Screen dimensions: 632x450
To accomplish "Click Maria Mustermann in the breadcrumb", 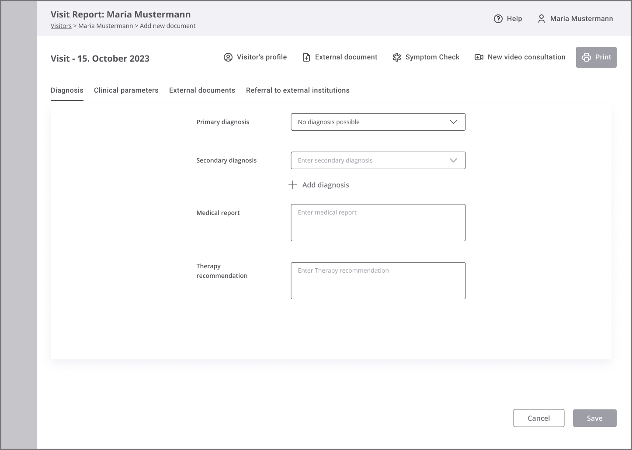I will (x=105, y=26).
